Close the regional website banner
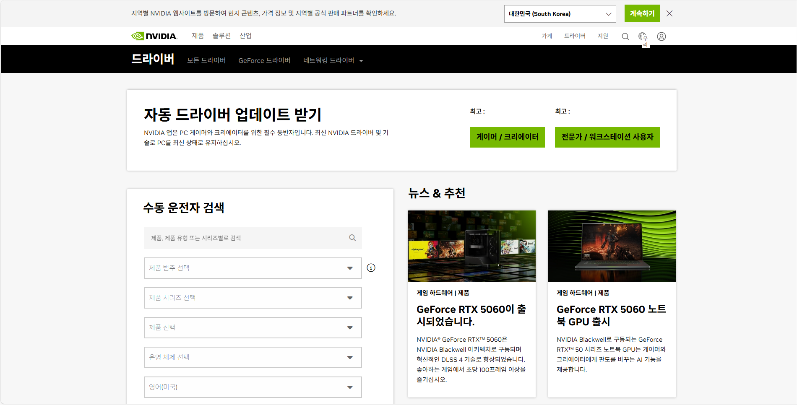This screenshot has width=797, height=405. pyautogui.click(x=669, y=13)
